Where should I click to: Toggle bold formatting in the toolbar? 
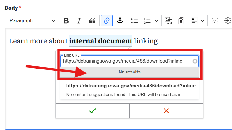pyautogui.click(x=66, y=21)
